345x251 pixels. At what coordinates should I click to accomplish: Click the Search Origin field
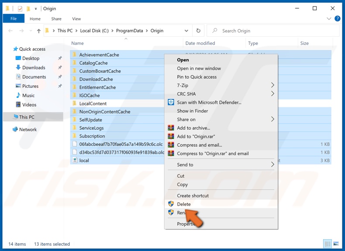[273, 31]
